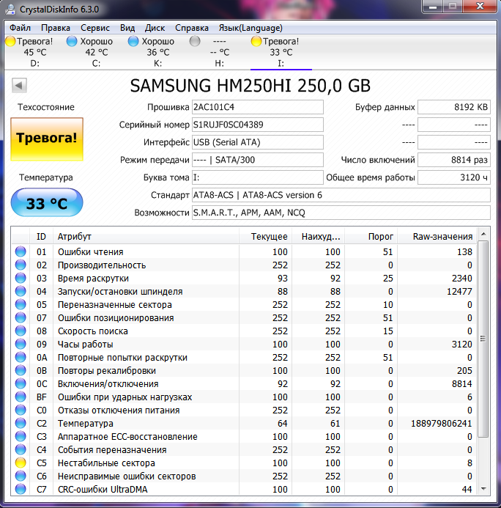This screenshot has width=501, height=508.
Task: Select drive I: warning status icon
Action: [x=256, y=42]
